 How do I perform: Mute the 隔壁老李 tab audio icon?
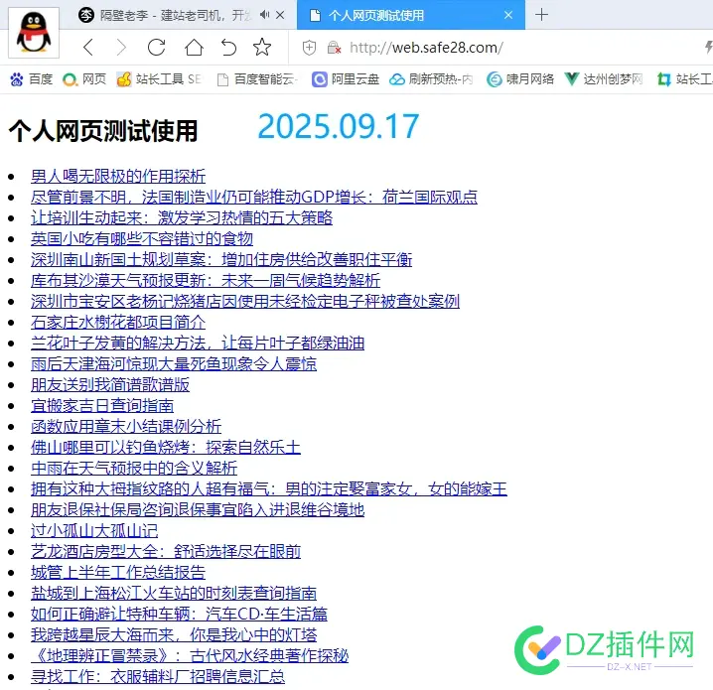click(264, 15)
